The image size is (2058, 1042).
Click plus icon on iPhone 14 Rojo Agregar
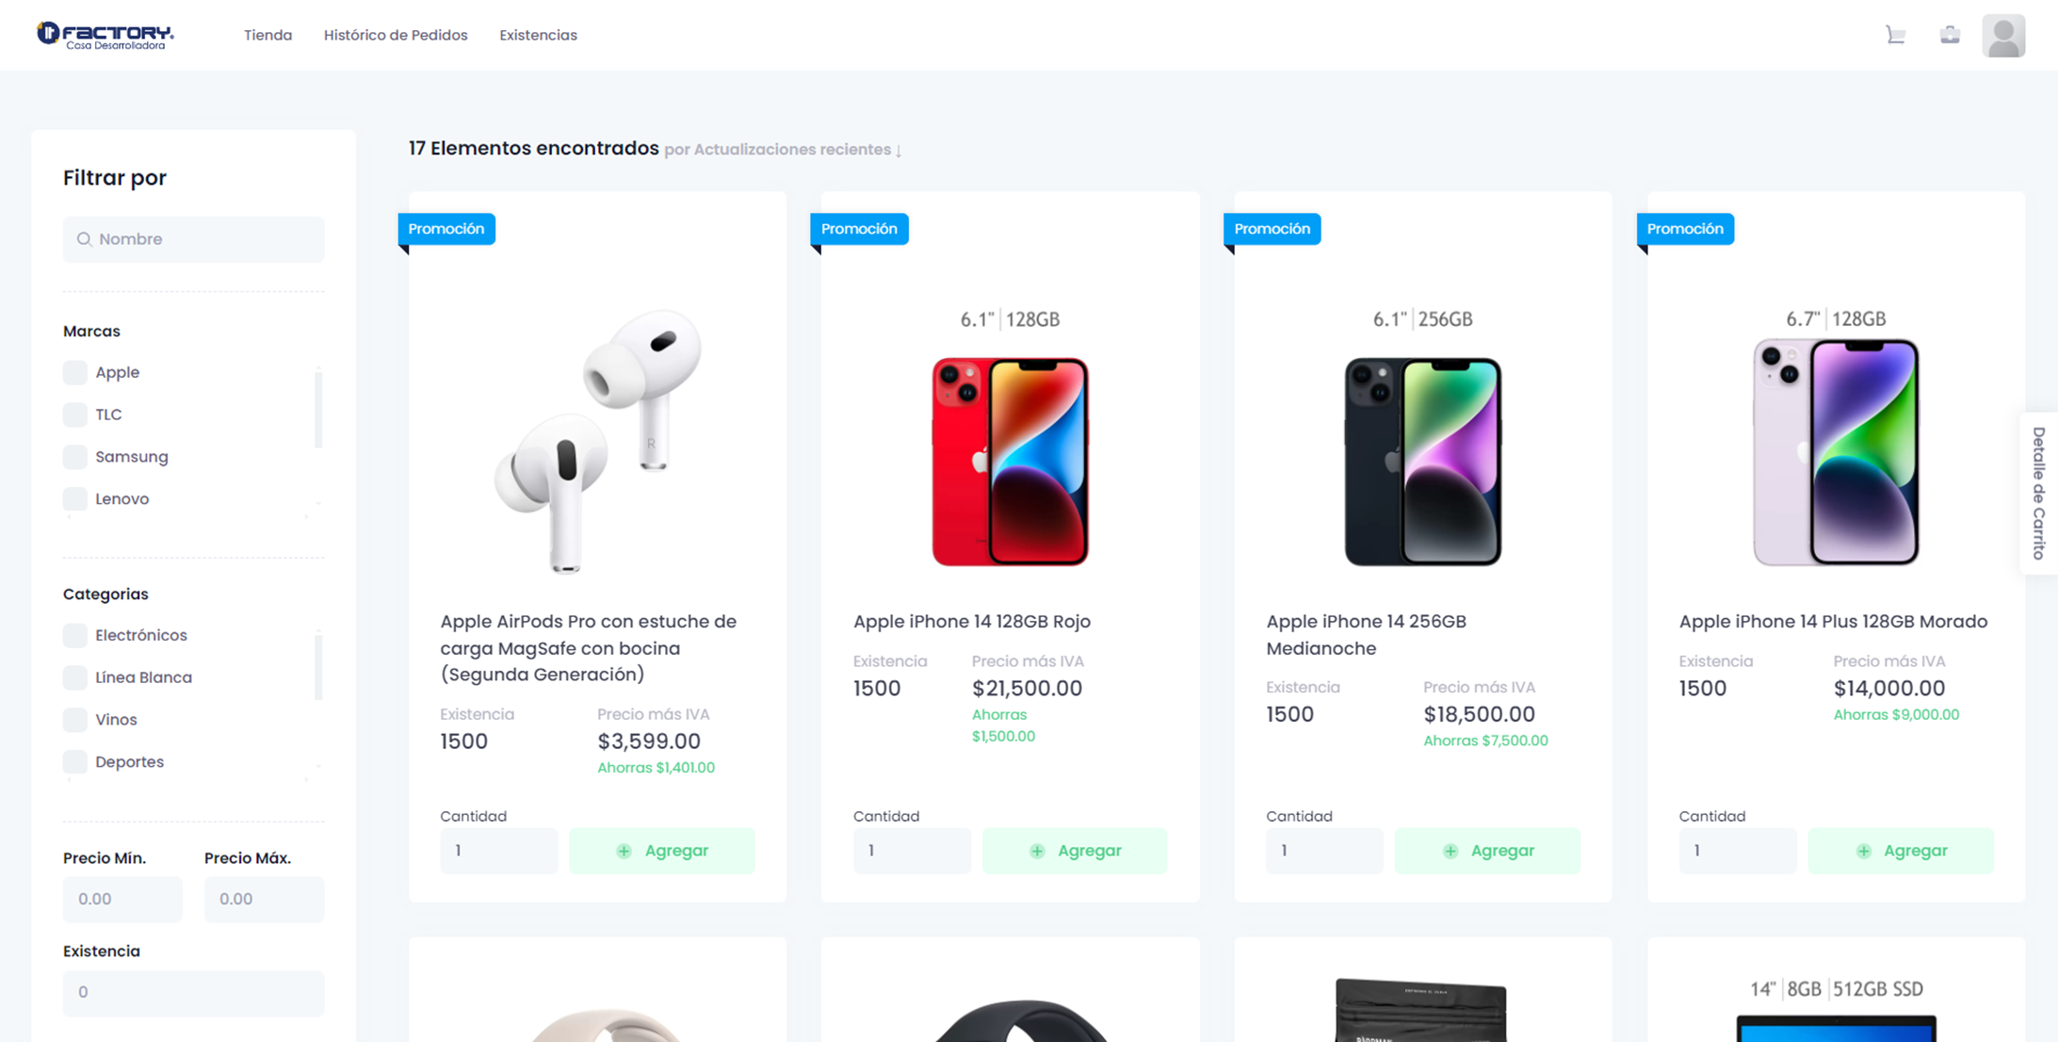coord(1037,851)
